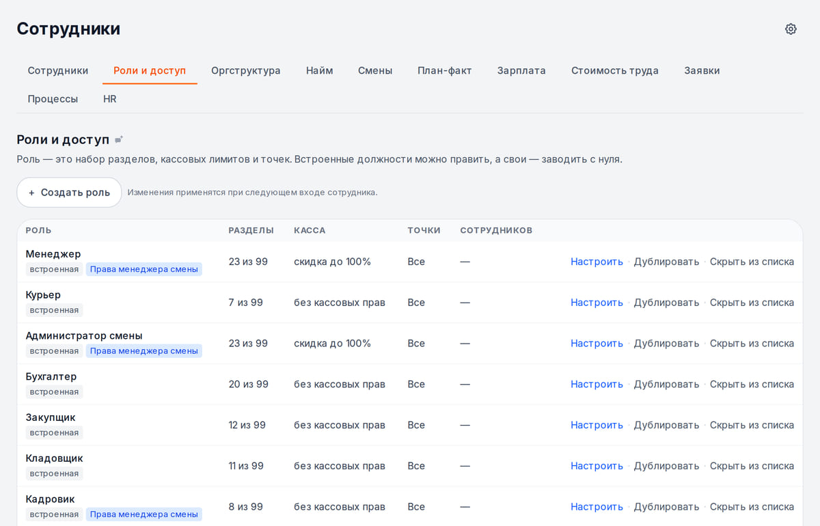
Task: Hide the Менеджер role from the list
Action: [752, 262]
